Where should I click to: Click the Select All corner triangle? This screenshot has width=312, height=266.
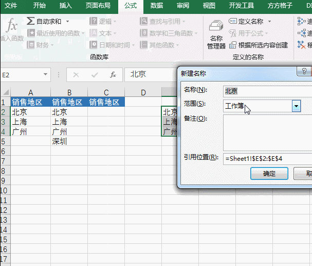click(6, 92)
